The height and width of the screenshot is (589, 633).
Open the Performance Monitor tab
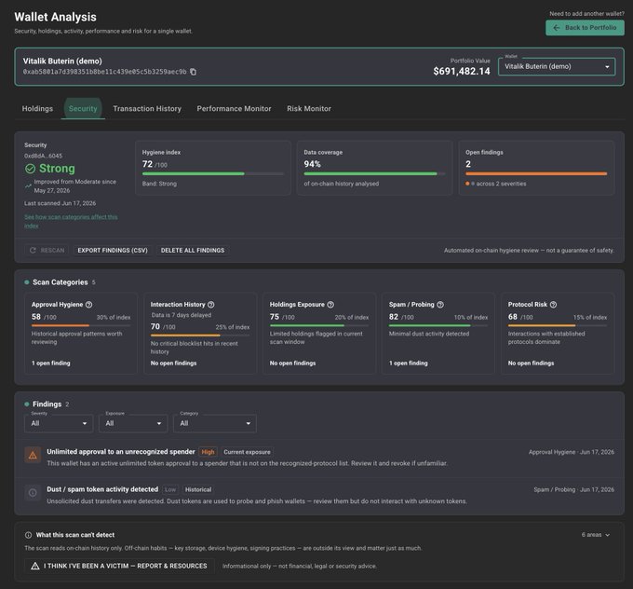pos(234,109)
